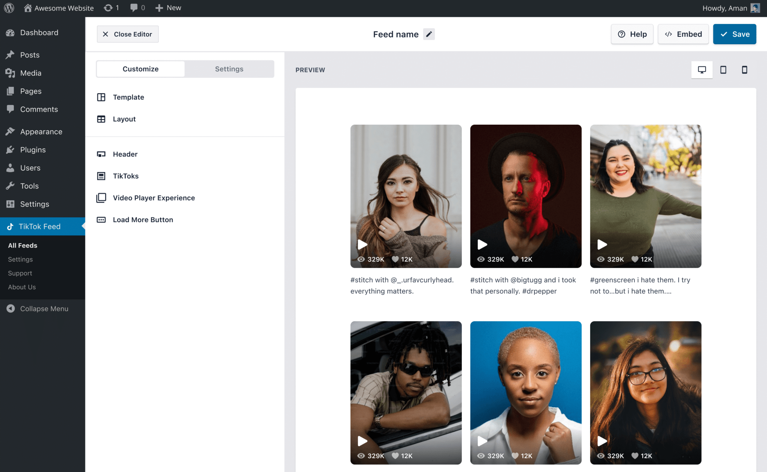
Task: Open Plugins in WordPress sidebar
Action: point(33,150)
